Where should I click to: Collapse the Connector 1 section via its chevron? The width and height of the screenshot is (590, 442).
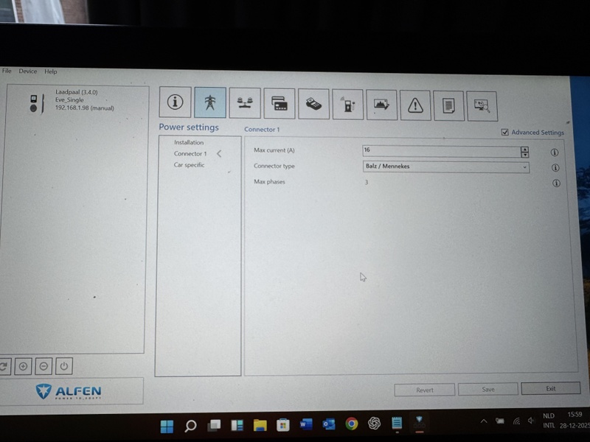pyautogui.click(x=219, y=153)
